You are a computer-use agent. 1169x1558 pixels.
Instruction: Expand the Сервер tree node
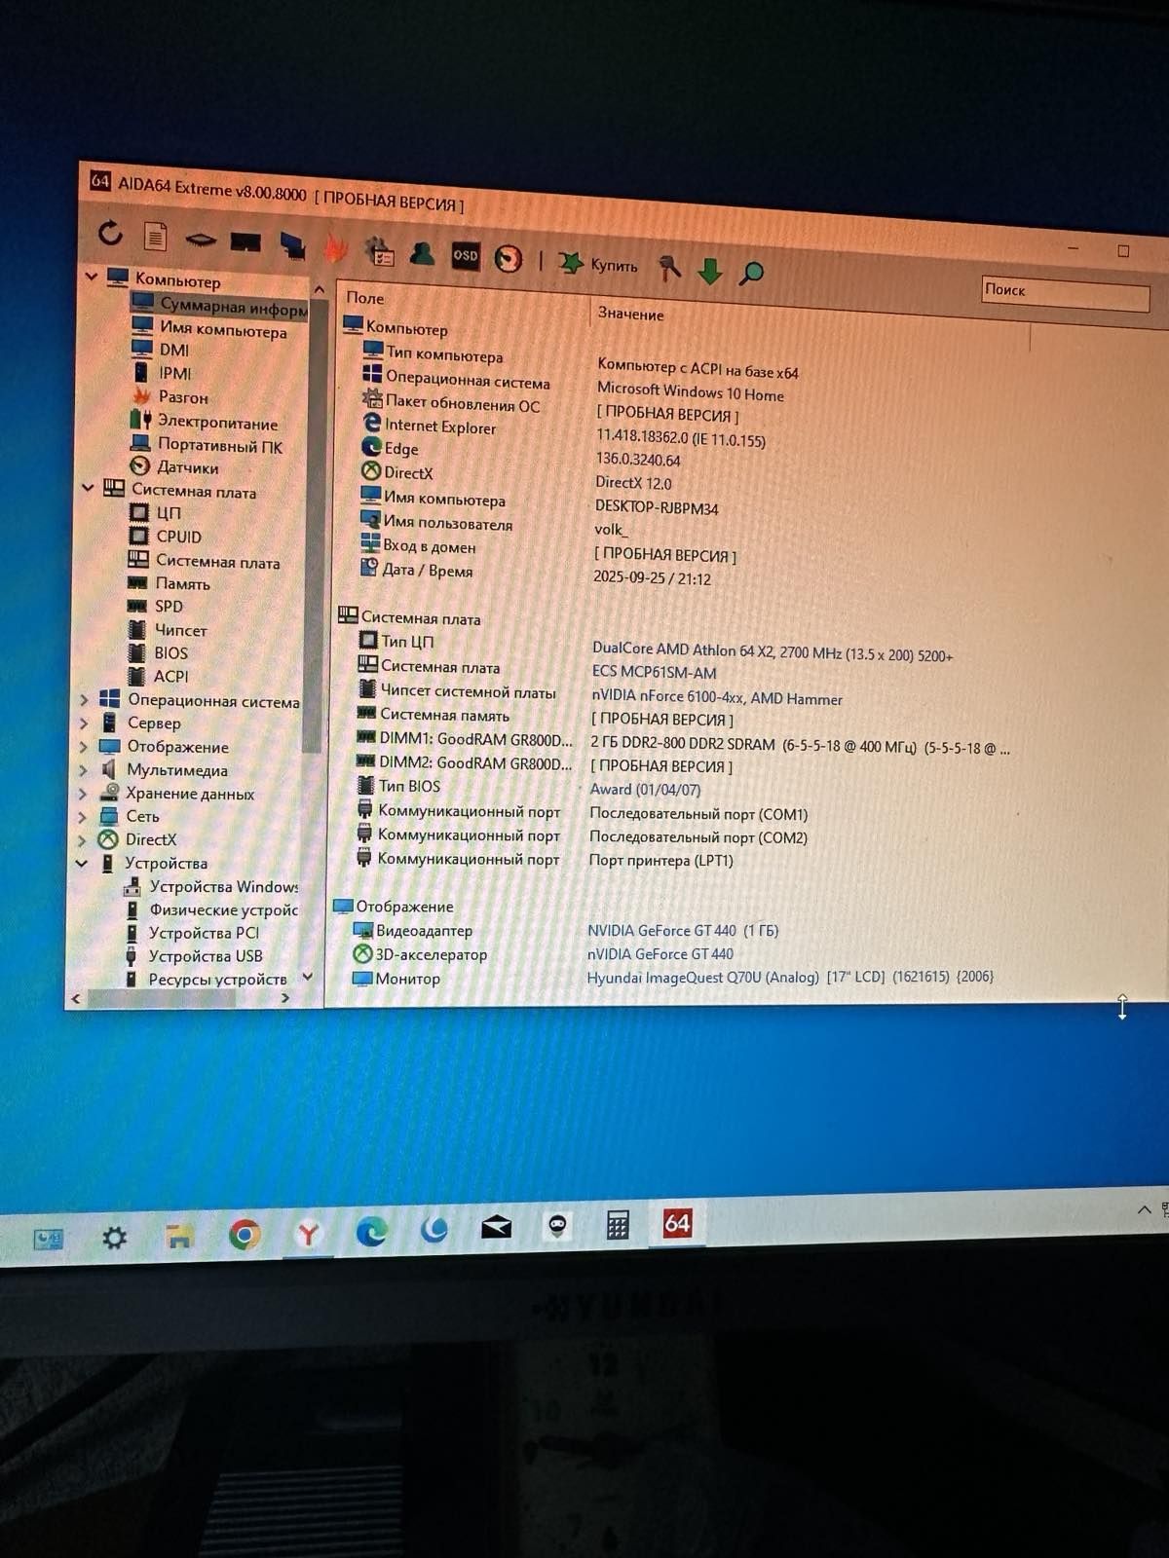click(x=84, y=723)
